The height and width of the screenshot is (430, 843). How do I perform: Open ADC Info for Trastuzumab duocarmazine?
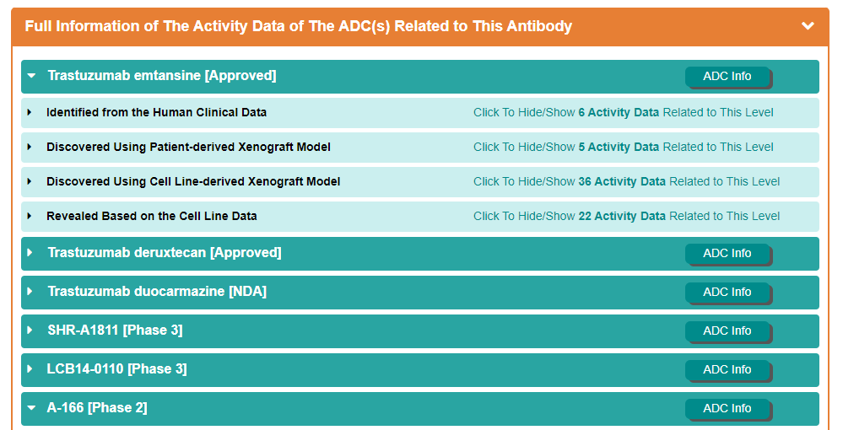click(727, 293)
